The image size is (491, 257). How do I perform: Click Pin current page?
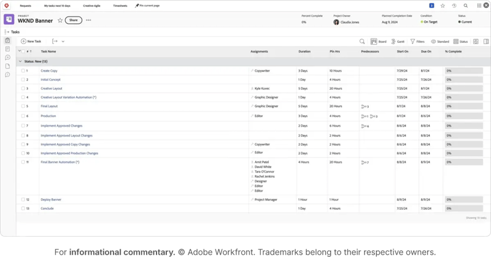(x=147, y=6)
